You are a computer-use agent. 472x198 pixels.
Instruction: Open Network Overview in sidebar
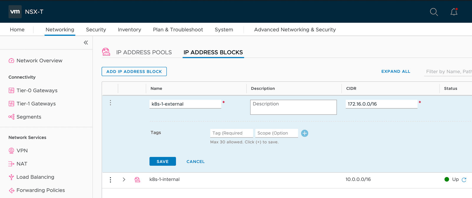click(40, 61)
